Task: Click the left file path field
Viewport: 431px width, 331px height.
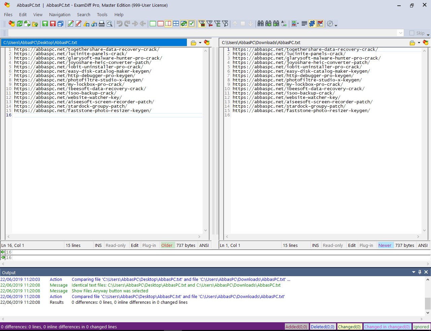Action: 94,43
